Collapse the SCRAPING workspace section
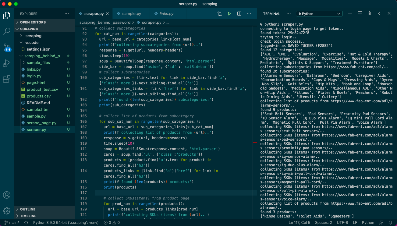 pos(44,29)
